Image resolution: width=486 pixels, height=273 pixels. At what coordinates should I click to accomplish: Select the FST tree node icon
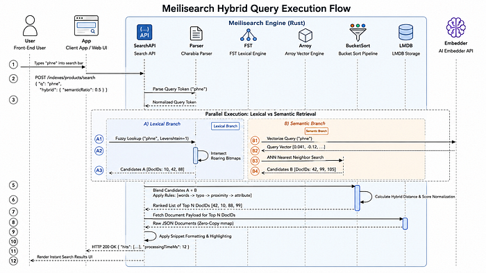pos(249,35)
